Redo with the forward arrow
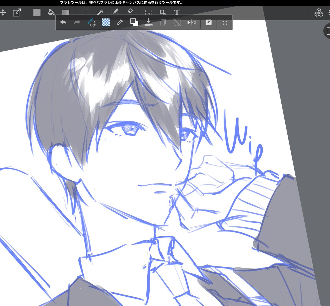The height and width of the screenshot is (306, 330). coord(77,23)
